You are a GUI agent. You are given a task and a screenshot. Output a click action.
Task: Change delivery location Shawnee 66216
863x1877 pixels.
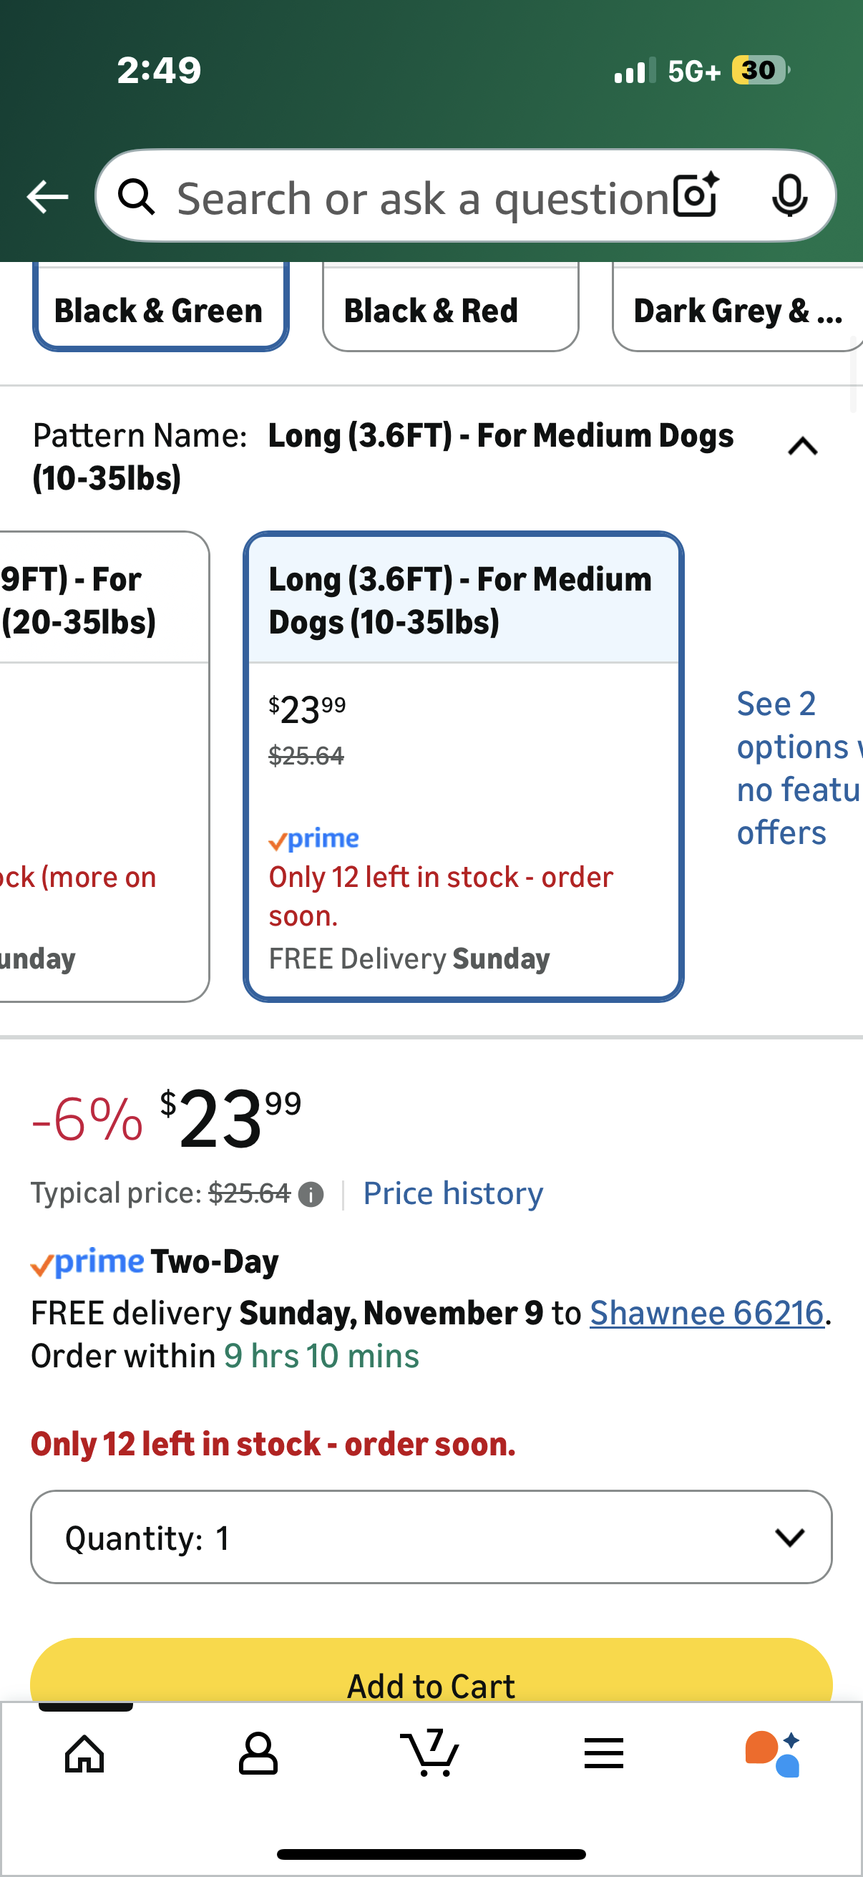tap(706, 1313)
